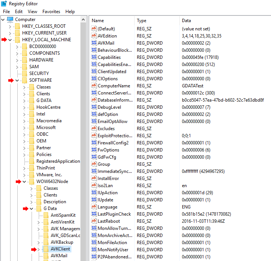
Task: Expand the BCD00000000 key
Action: [x=17, y=47]
